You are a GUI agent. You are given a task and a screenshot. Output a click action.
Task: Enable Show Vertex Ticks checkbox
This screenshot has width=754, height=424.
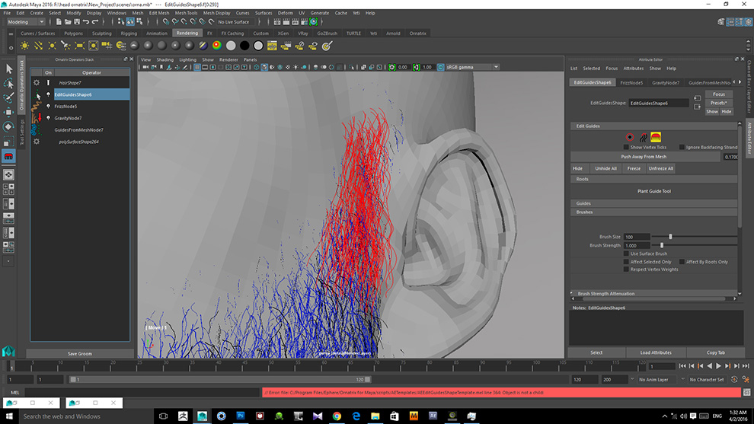coord(626,147)
